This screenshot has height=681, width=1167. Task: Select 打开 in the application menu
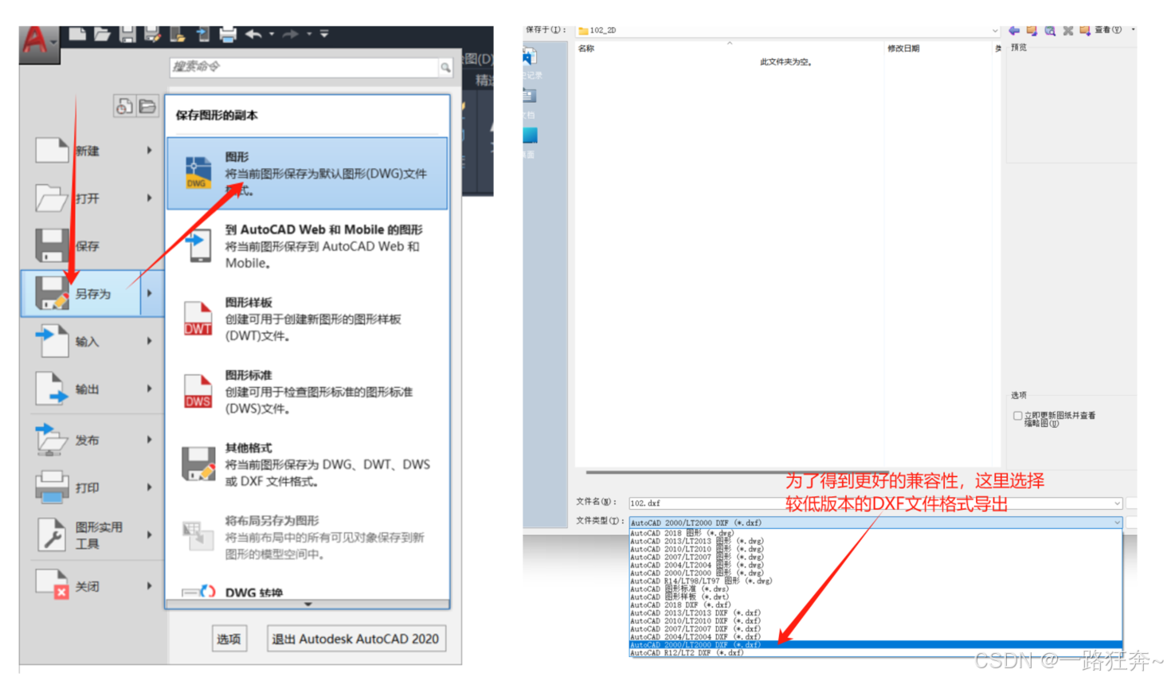pos(92,198)
